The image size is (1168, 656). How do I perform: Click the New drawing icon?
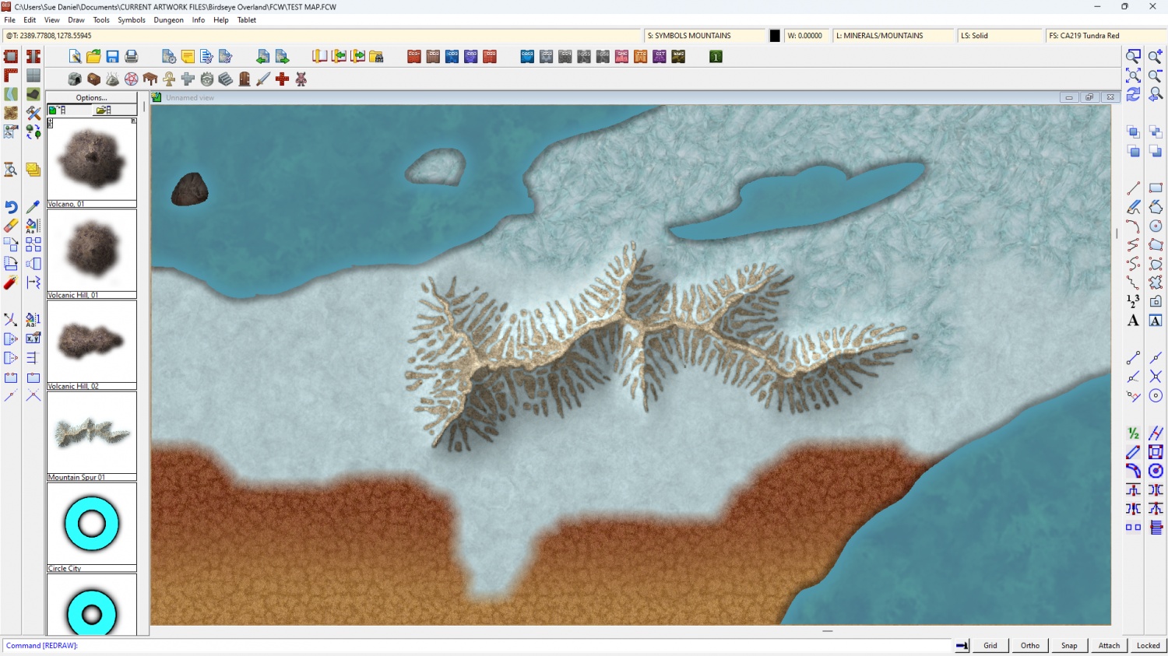coord(75,56)
